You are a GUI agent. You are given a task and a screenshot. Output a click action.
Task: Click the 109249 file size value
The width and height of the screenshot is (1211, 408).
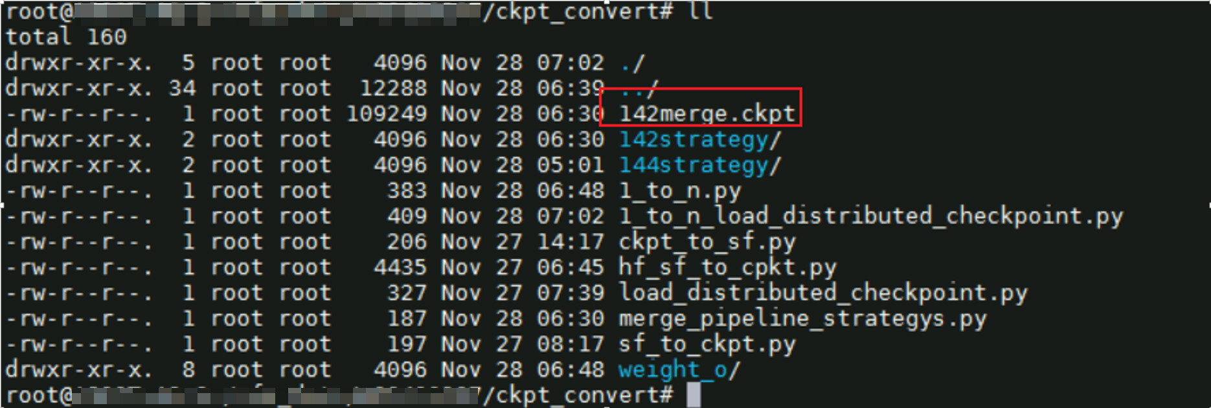pos(387,114)
